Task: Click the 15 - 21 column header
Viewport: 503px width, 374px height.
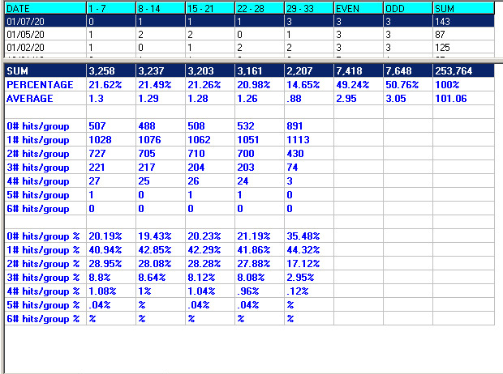Action: (x=210, y=8)
